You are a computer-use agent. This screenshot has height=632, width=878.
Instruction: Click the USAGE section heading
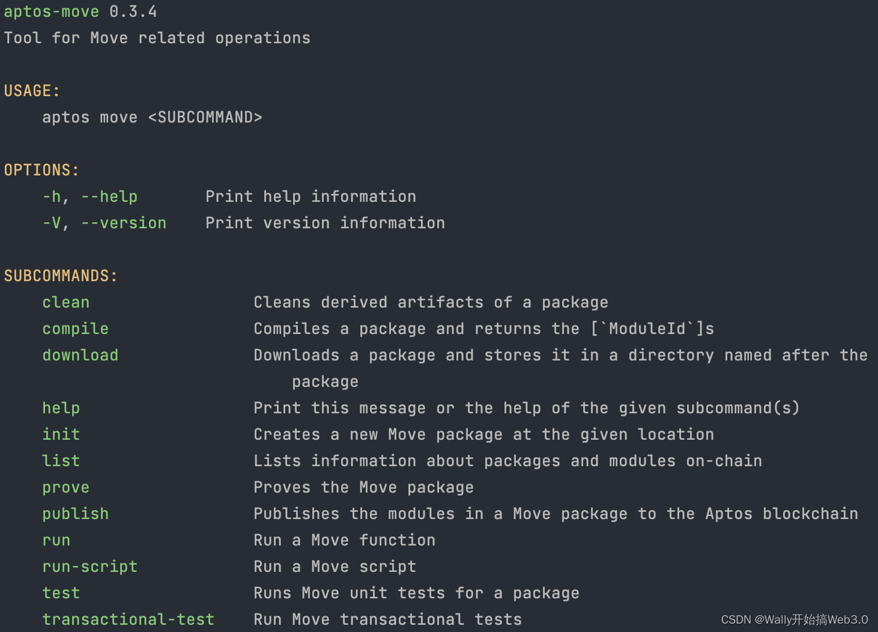pos(32,91)
